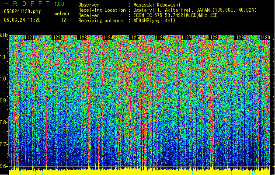Click the 1121 time marker
Screen dimensions: 275x175
point(30,38)
